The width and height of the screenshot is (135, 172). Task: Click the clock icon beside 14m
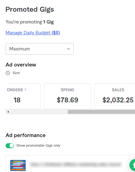click(x=8, y=73)
